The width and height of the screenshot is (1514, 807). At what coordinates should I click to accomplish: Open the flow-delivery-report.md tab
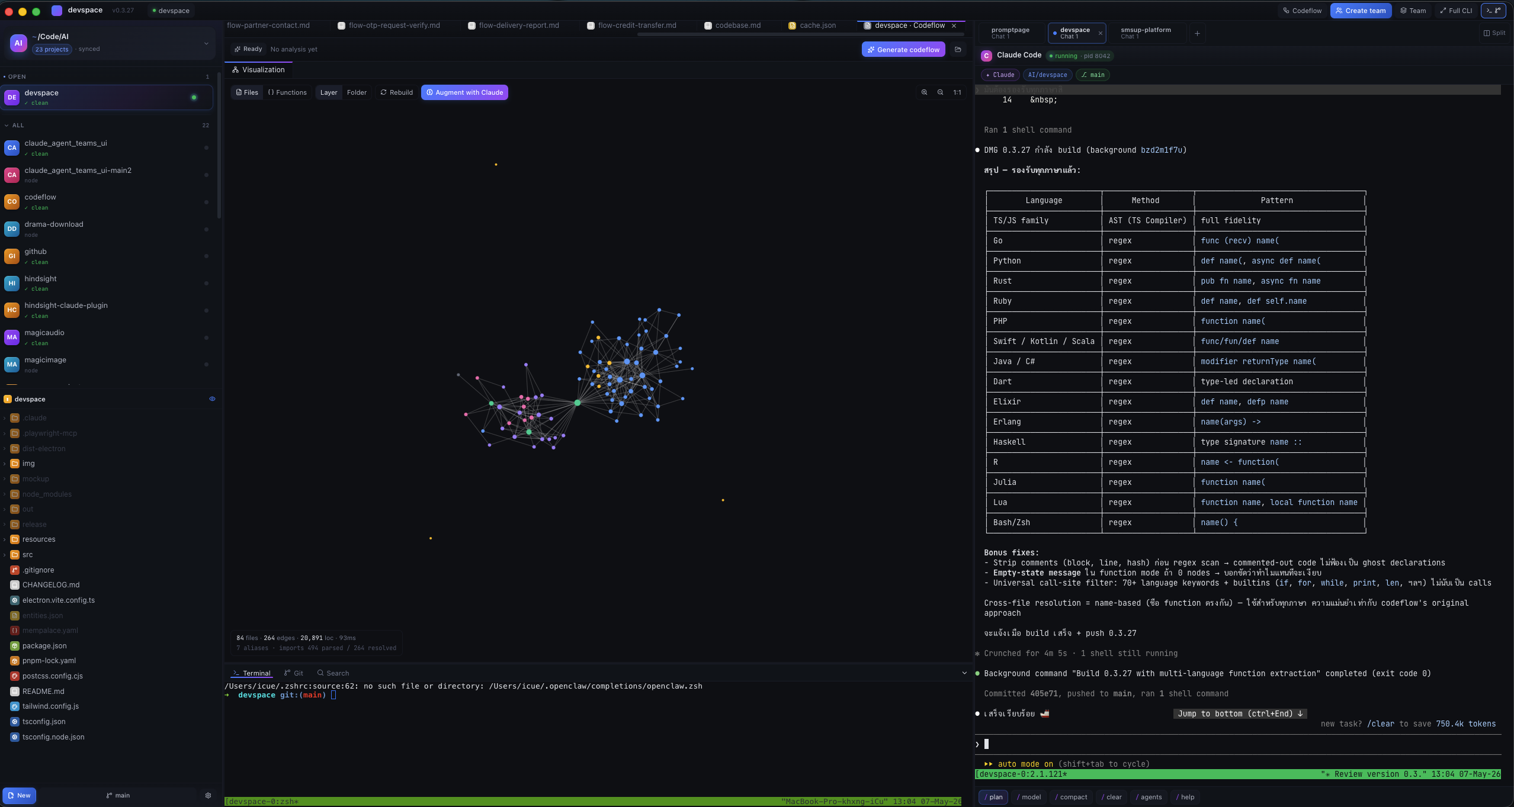coord(513,25)
